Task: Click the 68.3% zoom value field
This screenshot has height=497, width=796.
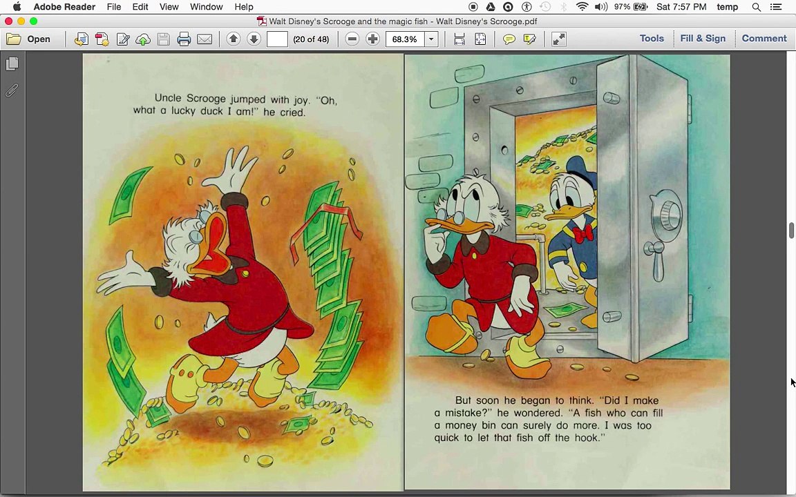Action: (x=405, y=39)
